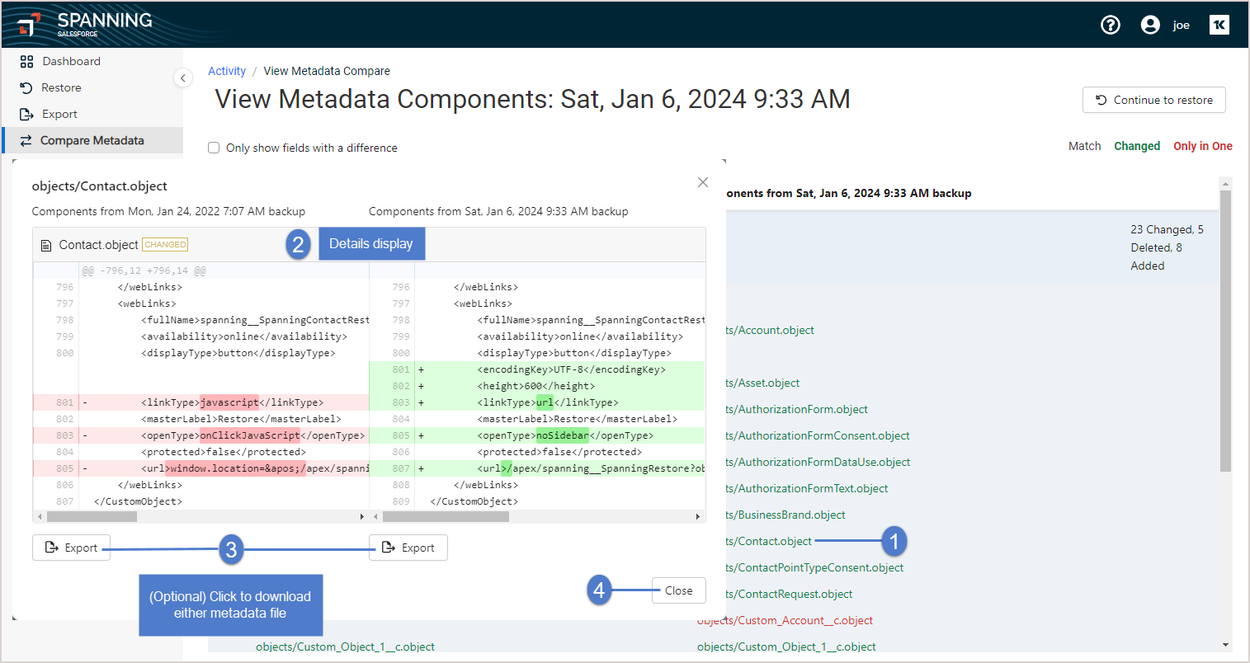Collapse the sidebar with chevron button

point(183,78)
